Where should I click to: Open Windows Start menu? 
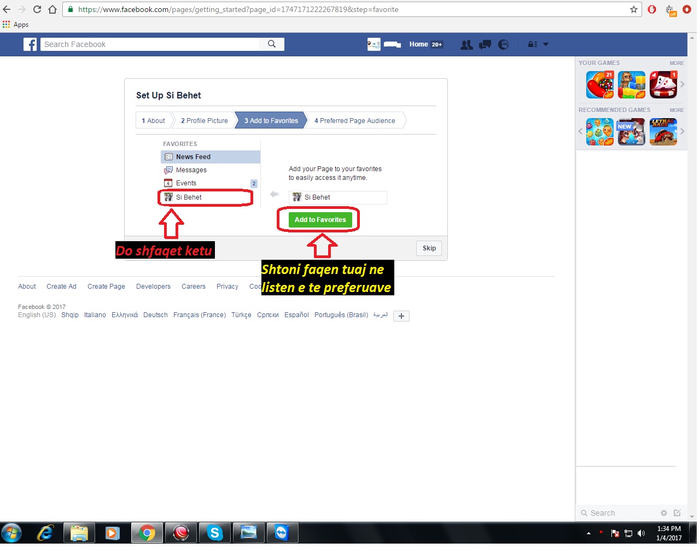11,533
